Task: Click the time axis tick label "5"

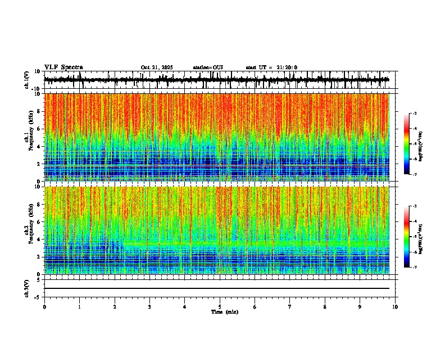Action: click(220, 307)
